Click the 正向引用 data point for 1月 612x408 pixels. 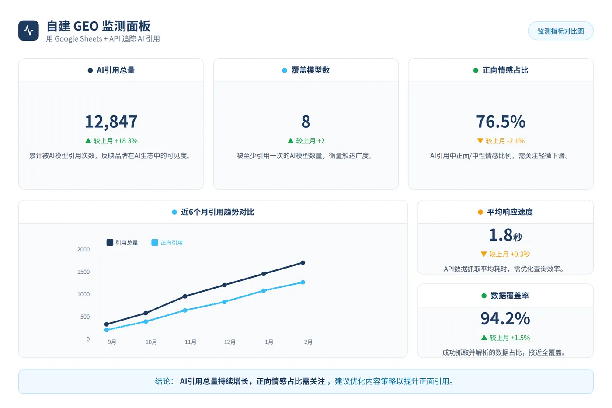[264, 291]
